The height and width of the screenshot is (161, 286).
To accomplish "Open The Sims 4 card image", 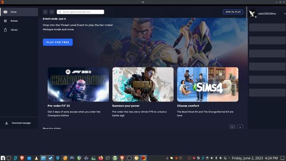I will pos(207,85).
